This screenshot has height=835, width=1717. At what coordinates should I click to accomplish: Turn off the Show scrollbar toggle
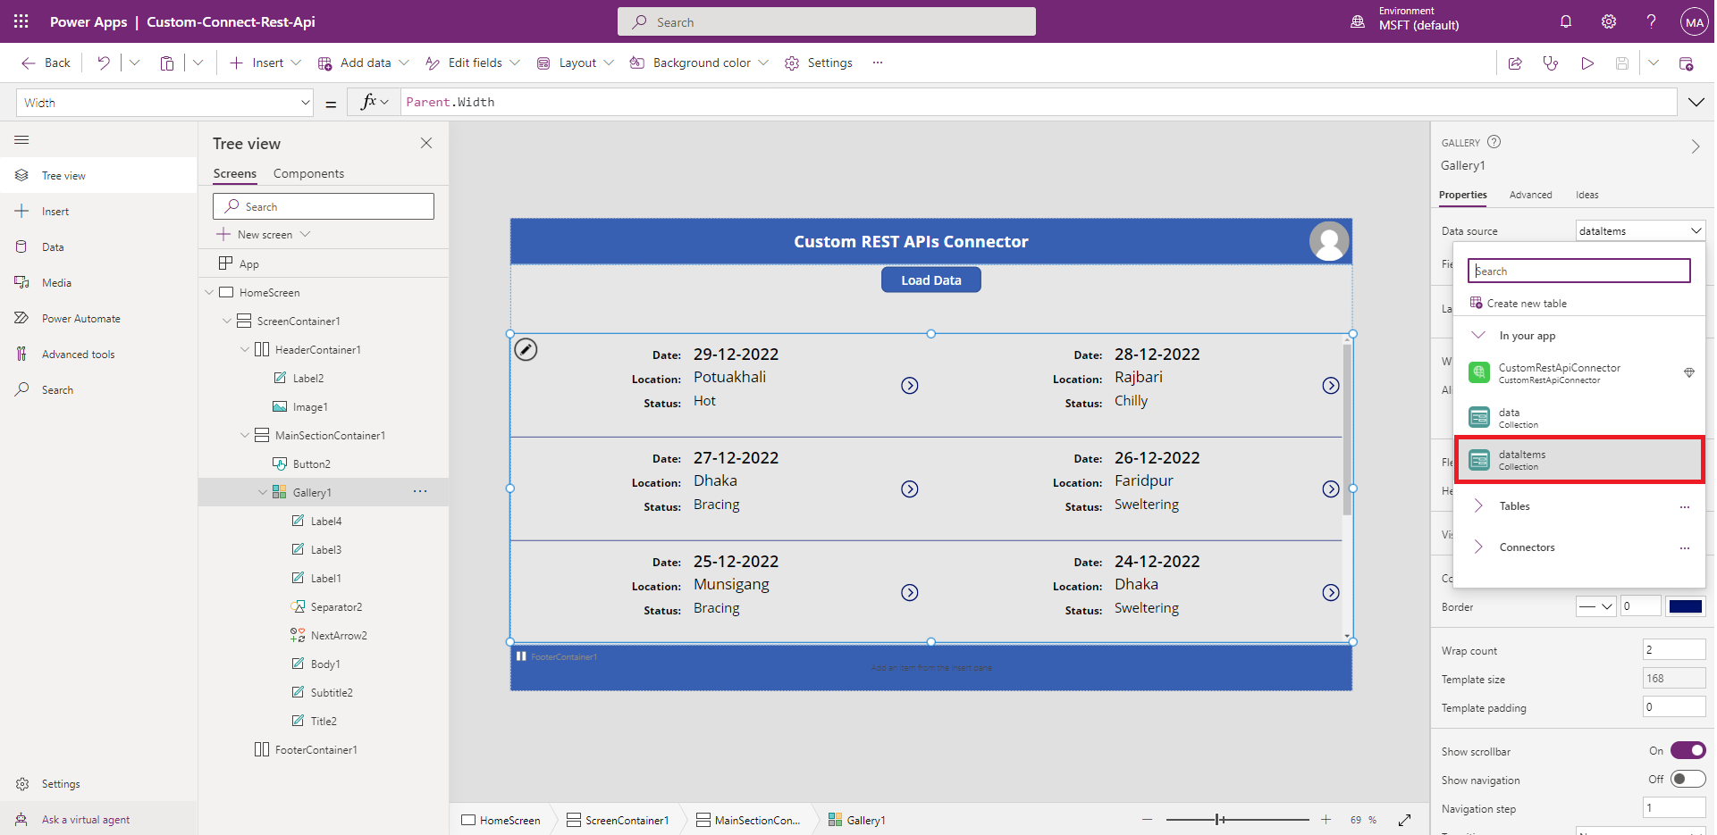pos(1688,751)
